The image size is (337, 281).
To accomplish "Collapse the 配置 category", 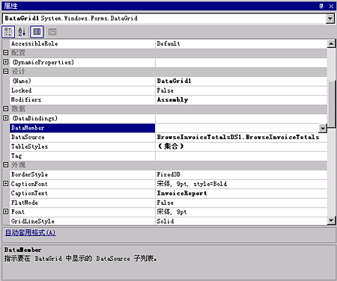I will click(6, 52).
